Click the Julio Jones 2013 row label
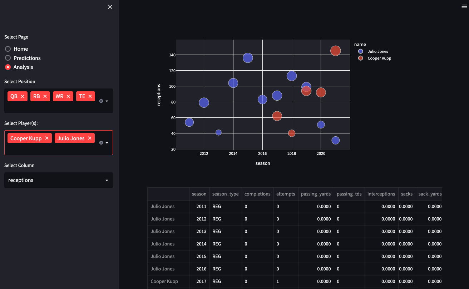469x289 pixels. point(168,231)
